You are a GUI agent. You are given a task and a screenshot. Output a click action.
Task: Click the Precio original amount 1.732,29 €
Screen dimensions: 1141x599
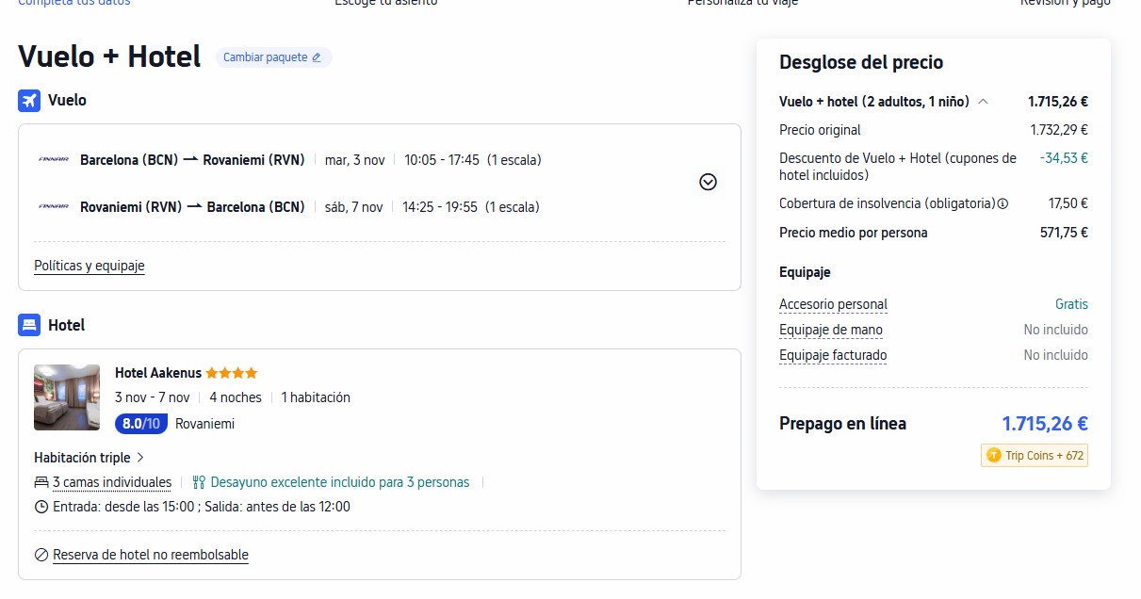point(1059,130)
